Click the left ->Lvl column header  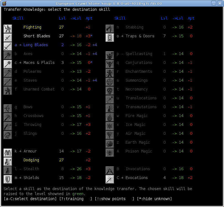tap(76, 18)
